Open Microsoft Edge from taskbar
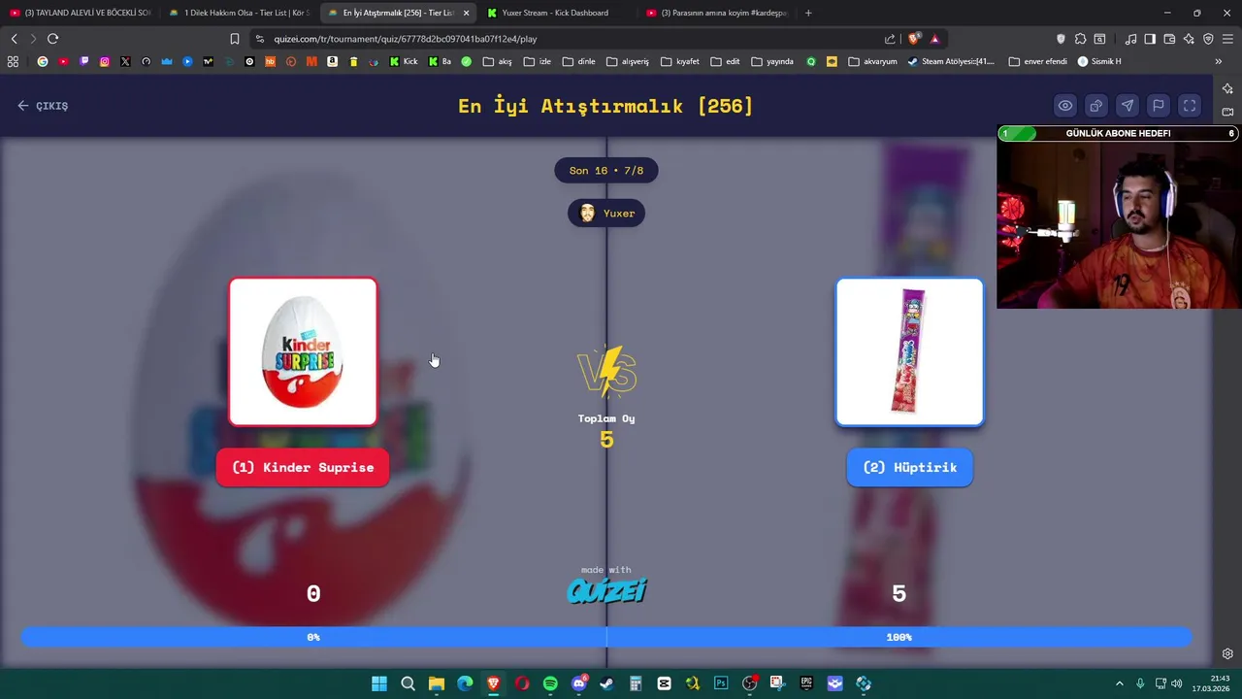This screenshot has height=699, width=1242. pyautogui.click(x=465, y=683)
